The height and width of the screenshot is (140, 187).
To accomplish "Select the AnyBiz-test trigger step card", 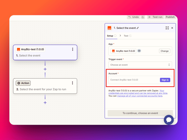I will tap(45, 53).
